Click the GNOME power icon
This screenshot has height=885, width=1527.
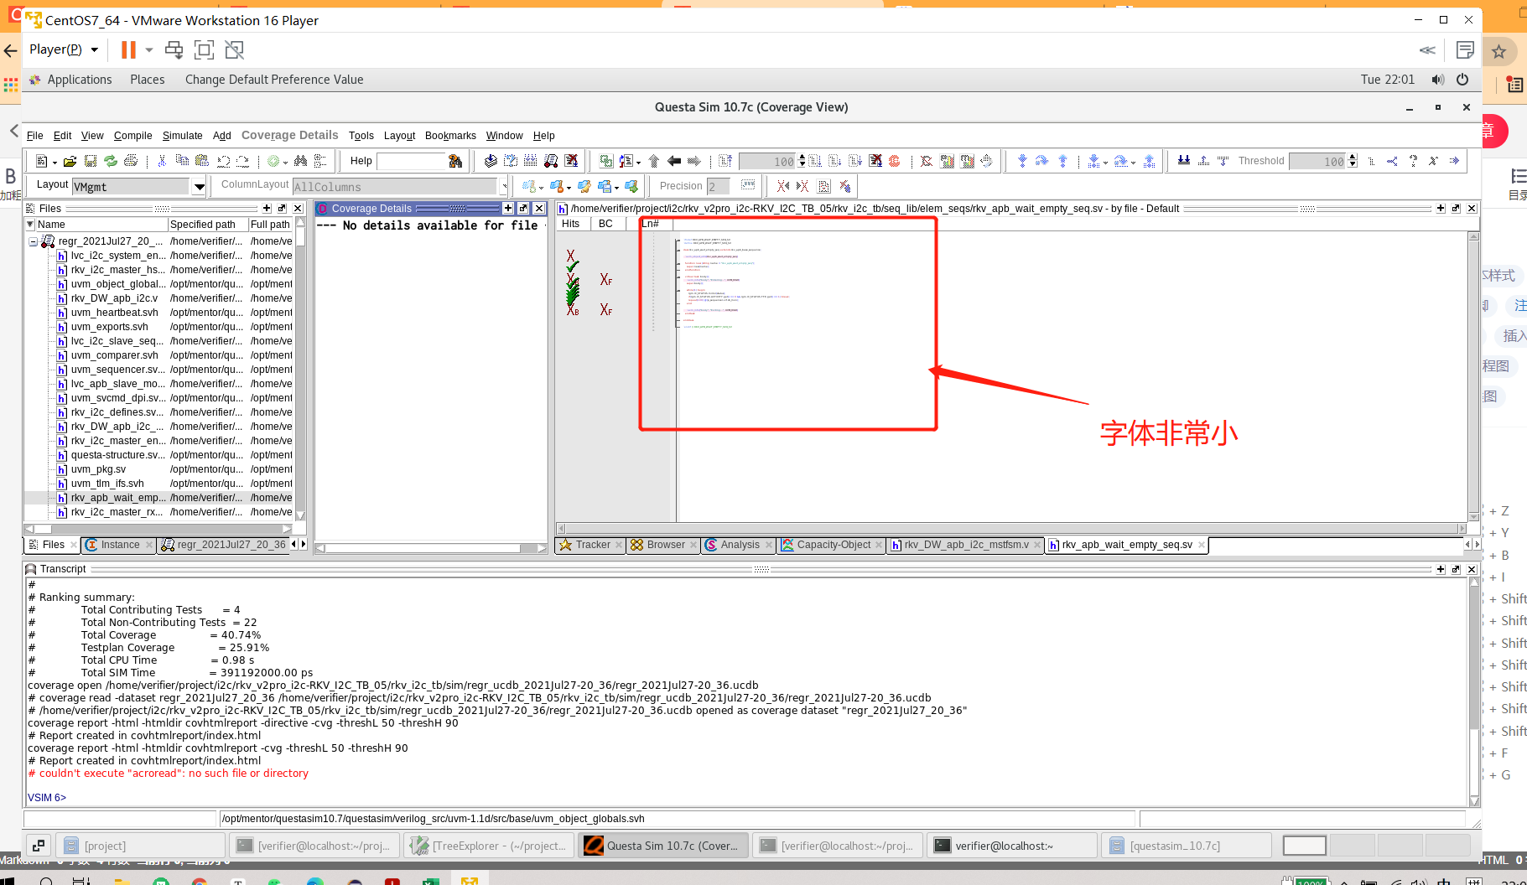pyautogui.click(x=1462, y=80)
